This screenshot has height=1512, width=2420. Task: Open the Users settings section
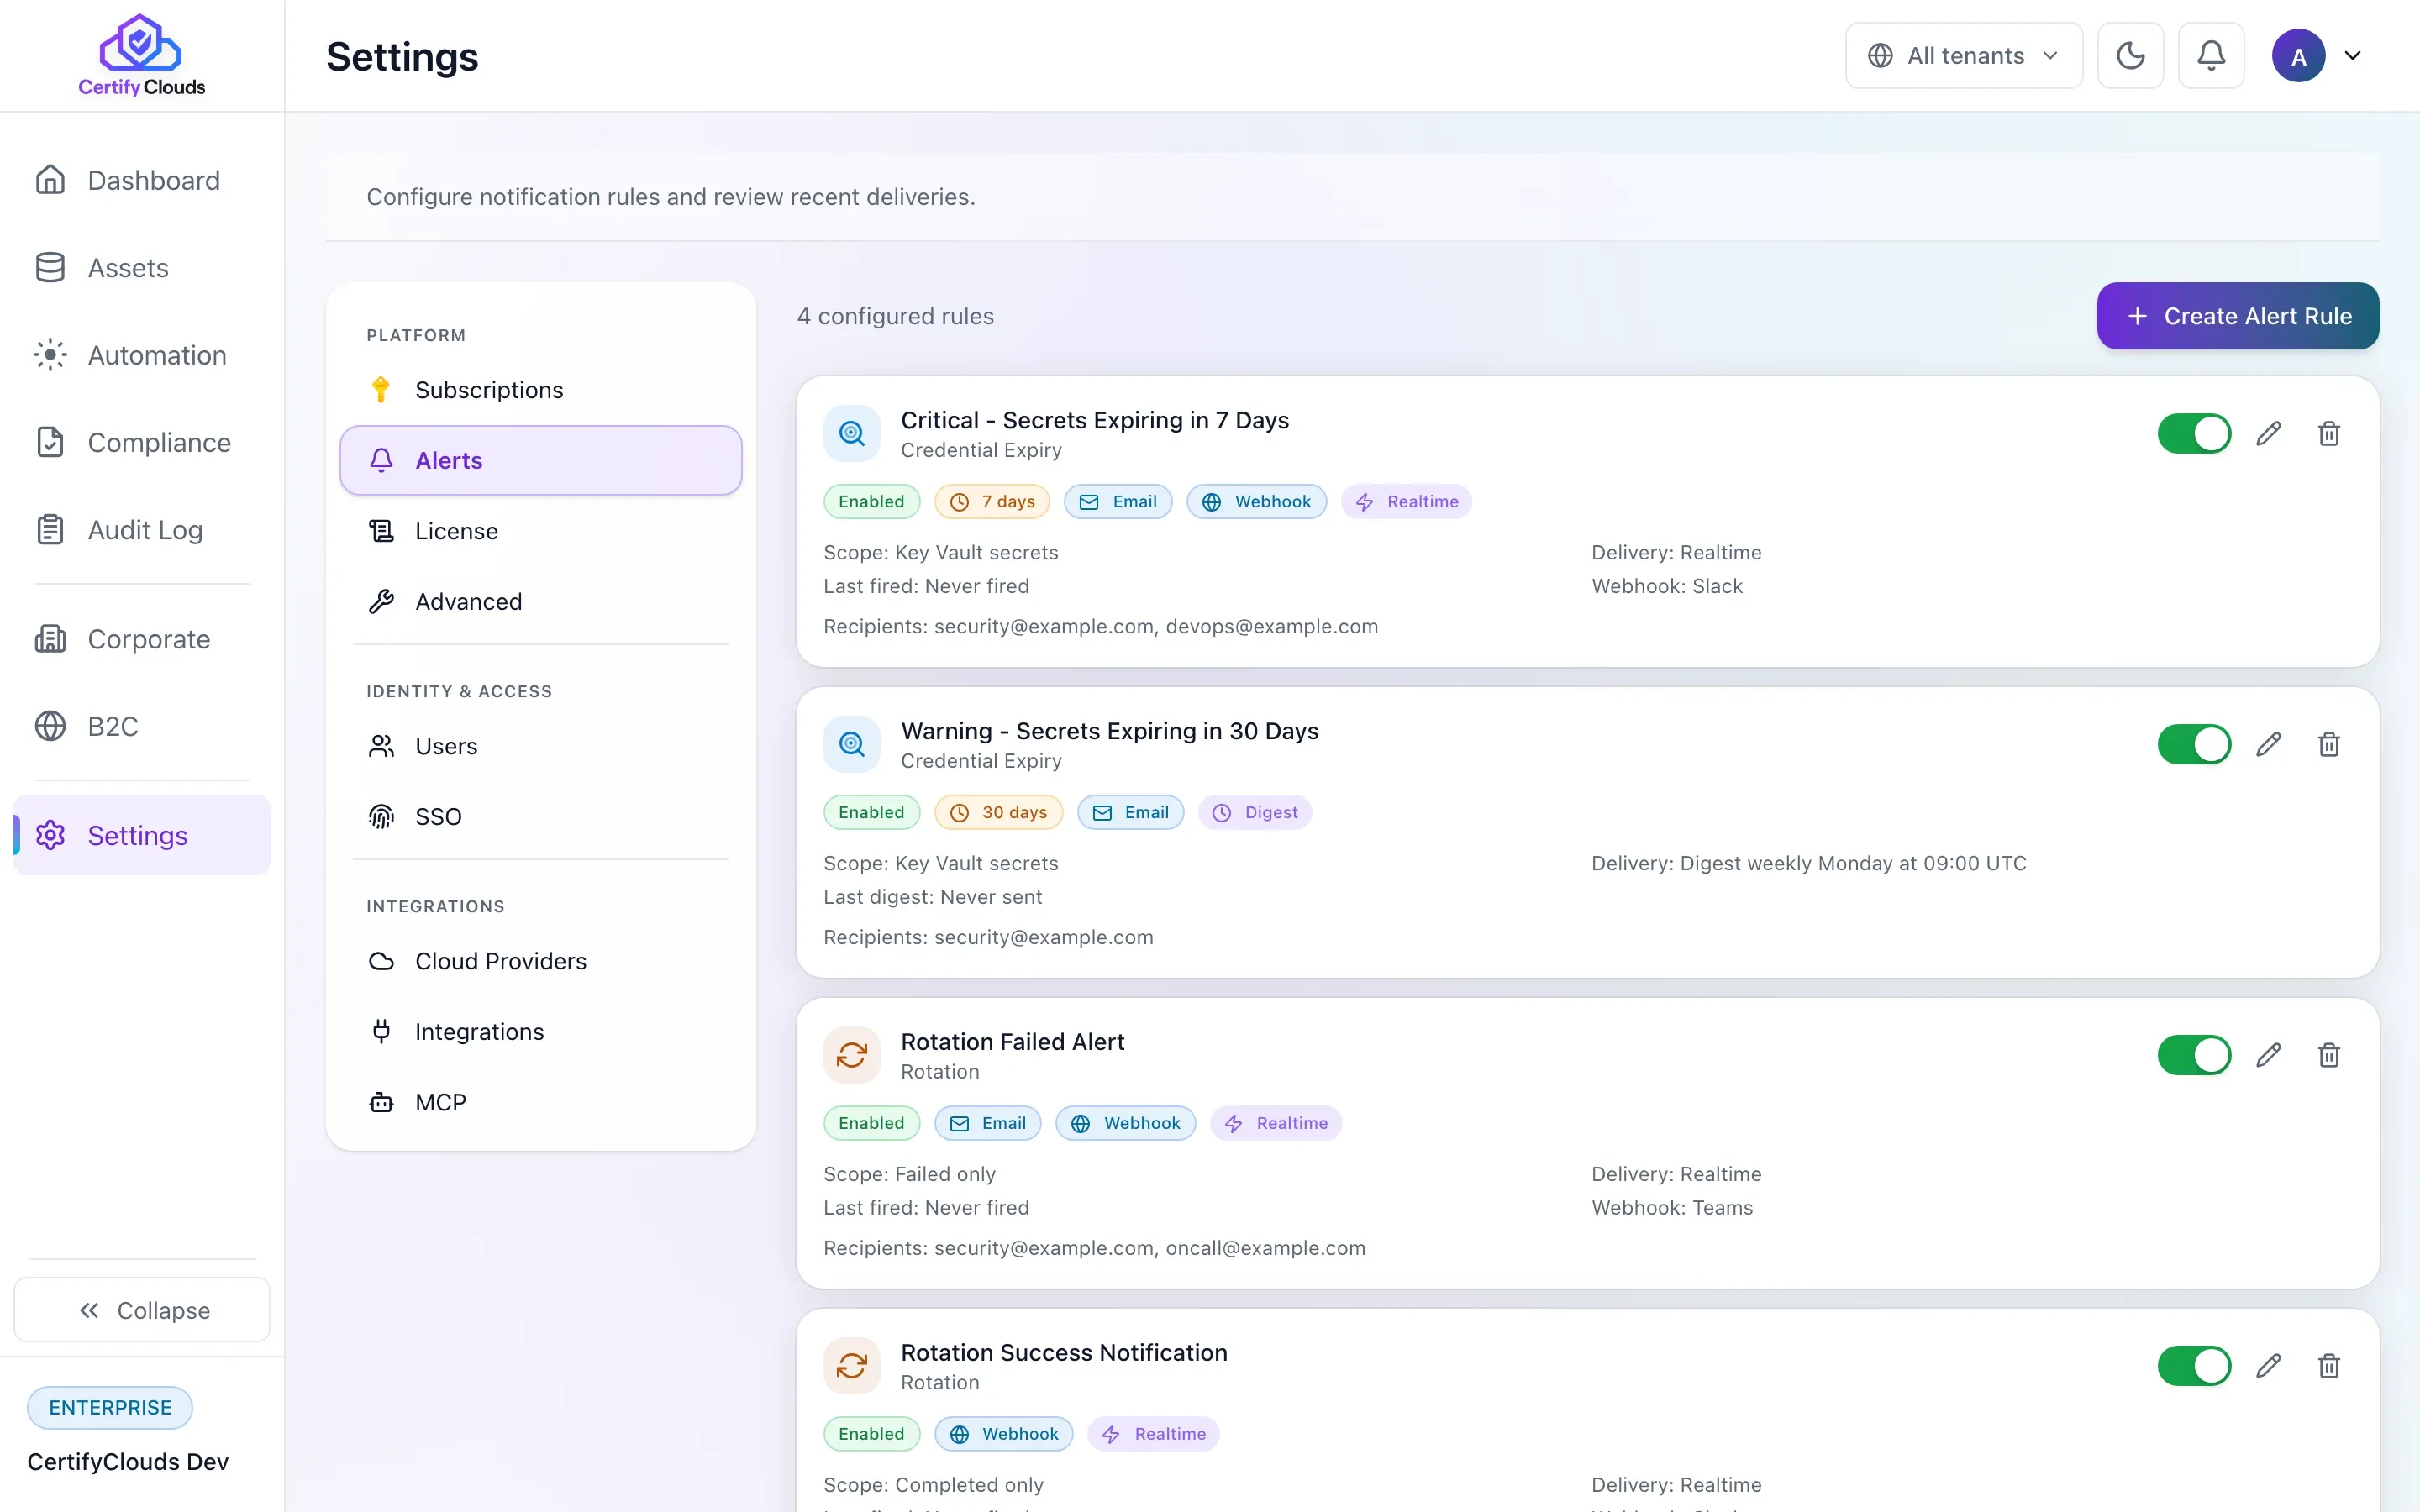click(x=541, y=746)
